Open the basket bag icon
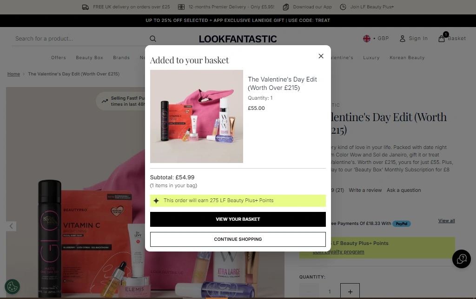This screenshot has height=299, width=476. [x=442, y=39]
